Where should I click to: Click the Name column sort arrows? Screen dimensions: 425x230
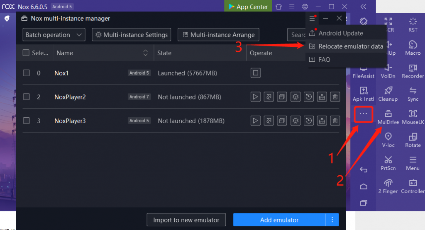click(145, 53)
